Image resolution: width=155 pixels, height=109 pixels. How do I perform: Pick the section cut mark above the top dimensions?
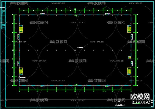pyautogui.click(x=106, y=7)
